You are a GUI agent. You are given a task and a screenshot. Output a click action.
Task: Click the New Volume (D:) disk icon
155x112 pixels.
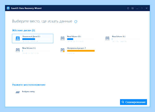[62, 38]
